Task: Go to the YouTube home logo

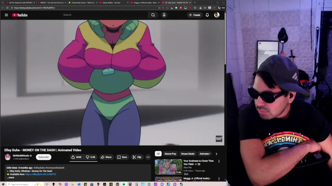Action: point(20,15)
